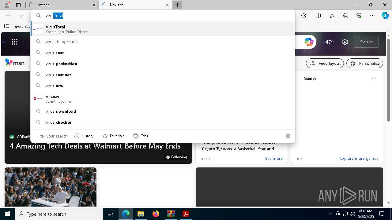Open the Memecoin Gala Dinner article

pos(240,146)
